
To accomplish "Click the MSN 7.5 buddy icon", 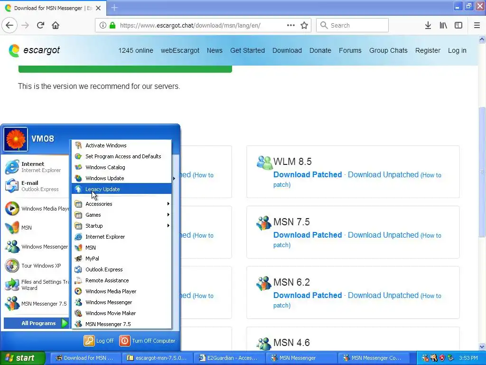I will coord(264,222).
